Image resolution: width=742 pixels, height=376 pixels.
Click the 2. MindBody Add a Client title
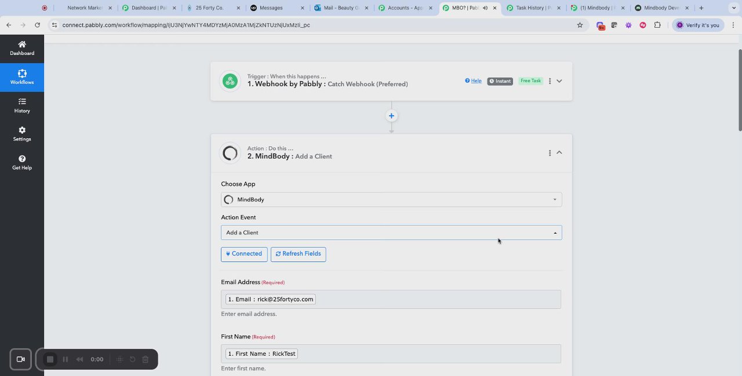point(289,156)
